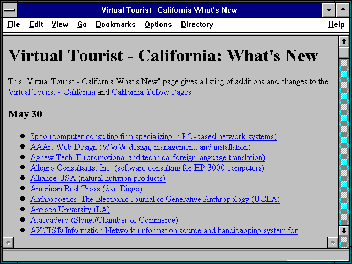Click the vertical scrollbar thumb

344,53
